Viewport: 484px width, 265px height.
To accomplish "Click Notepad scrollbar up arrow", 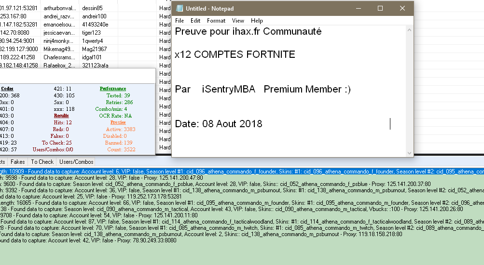I will (x=409, y=30).
